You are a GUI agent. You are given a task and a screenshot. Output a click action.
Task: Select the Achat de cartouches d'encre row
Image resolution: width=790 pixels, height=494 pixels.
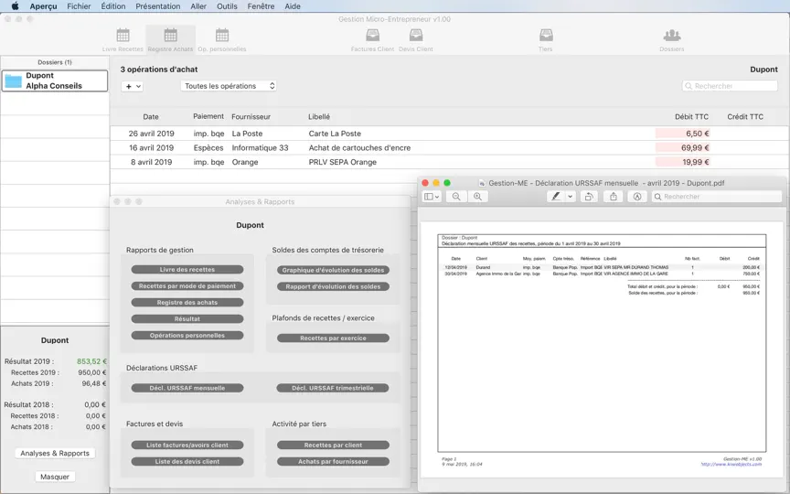click(450, 147)
